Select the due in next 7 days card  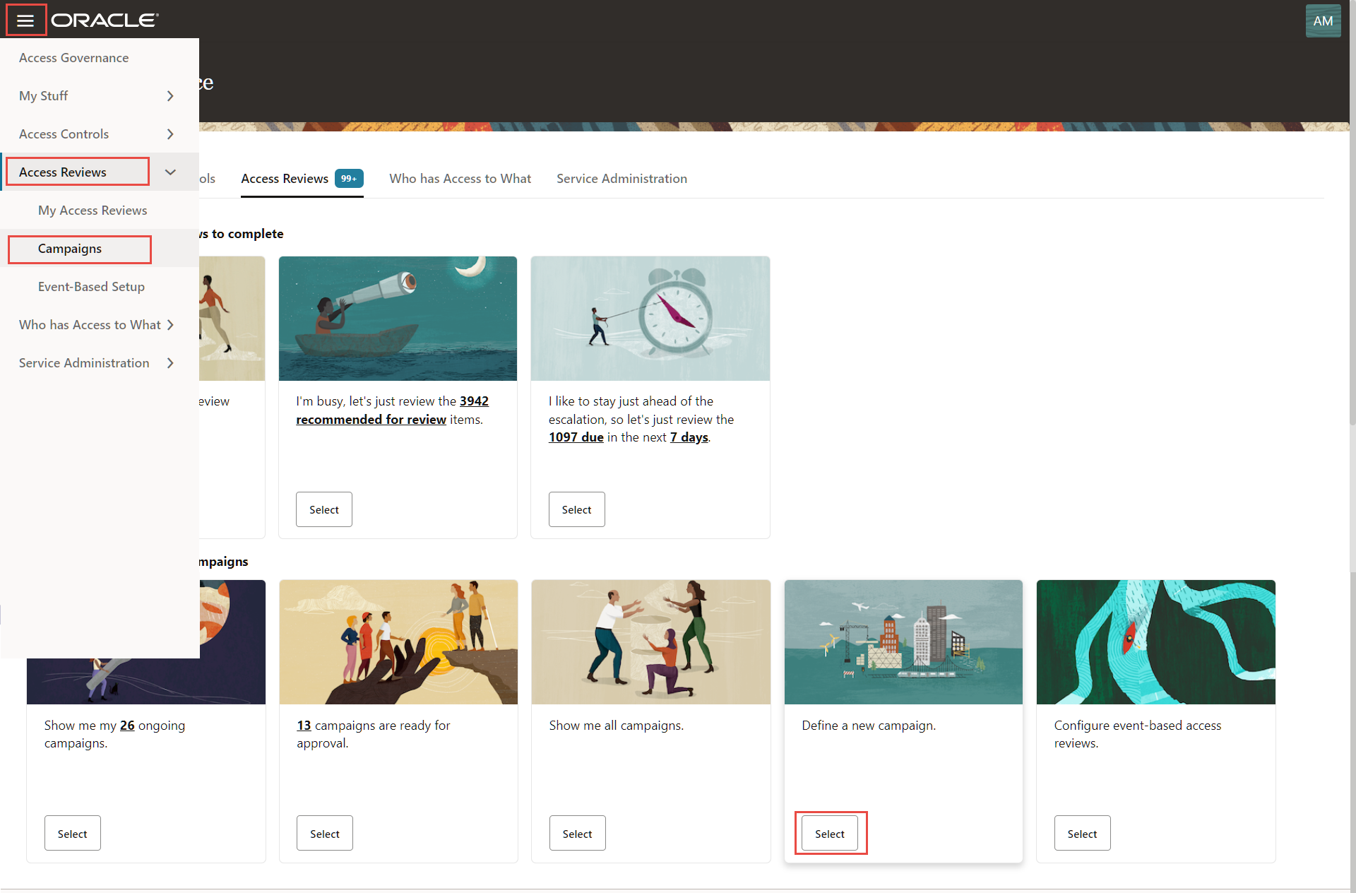[x=576, y=509]
